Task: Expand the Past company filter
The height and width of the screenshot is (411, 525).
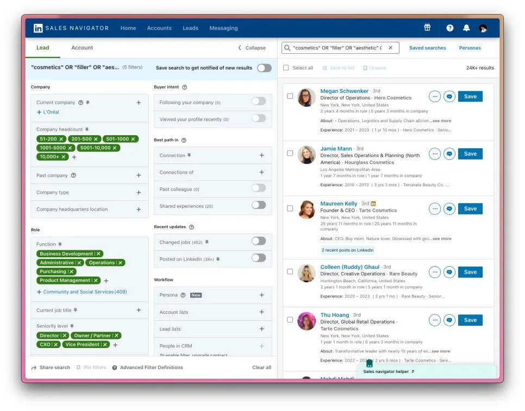Action: 139,175
